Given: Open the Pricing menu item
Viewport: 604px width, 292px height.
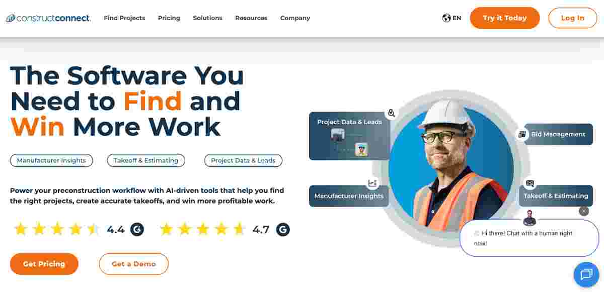Looking at the screenshot, I should (169, 18).
